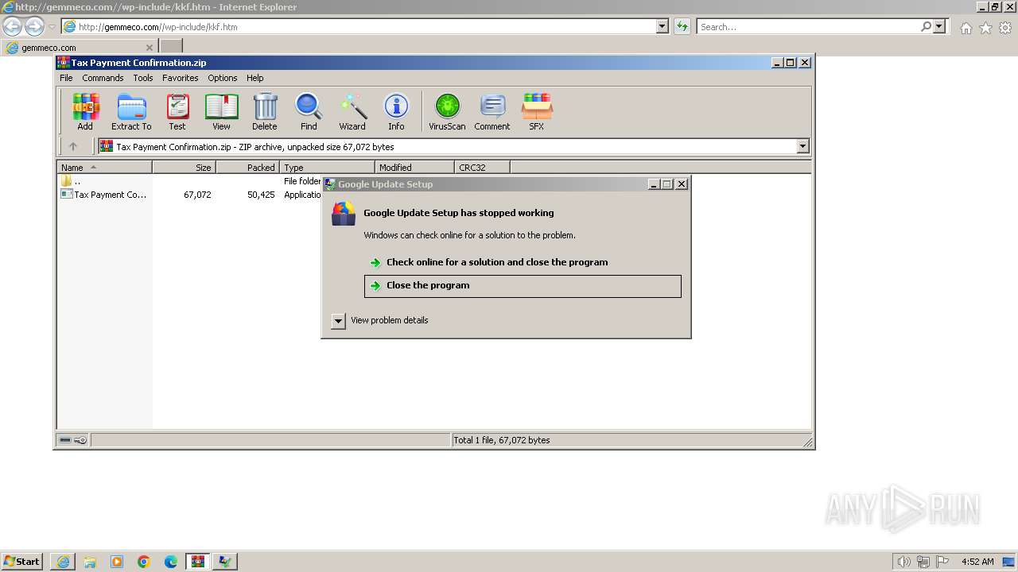Click the volume speaker tray icon
The image size is (1018, 572).
[904, 562]
